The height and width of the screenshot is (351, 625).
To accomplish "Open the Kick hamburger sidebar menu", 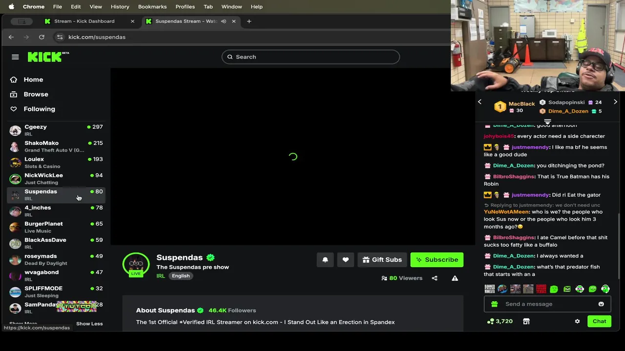I will 15,57.
